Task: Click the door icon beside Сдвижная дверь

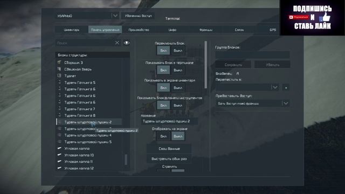Action: click(59, 69)
